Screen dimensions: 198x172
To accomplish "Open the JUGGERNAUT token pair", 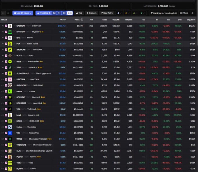I will click(98, 74).
